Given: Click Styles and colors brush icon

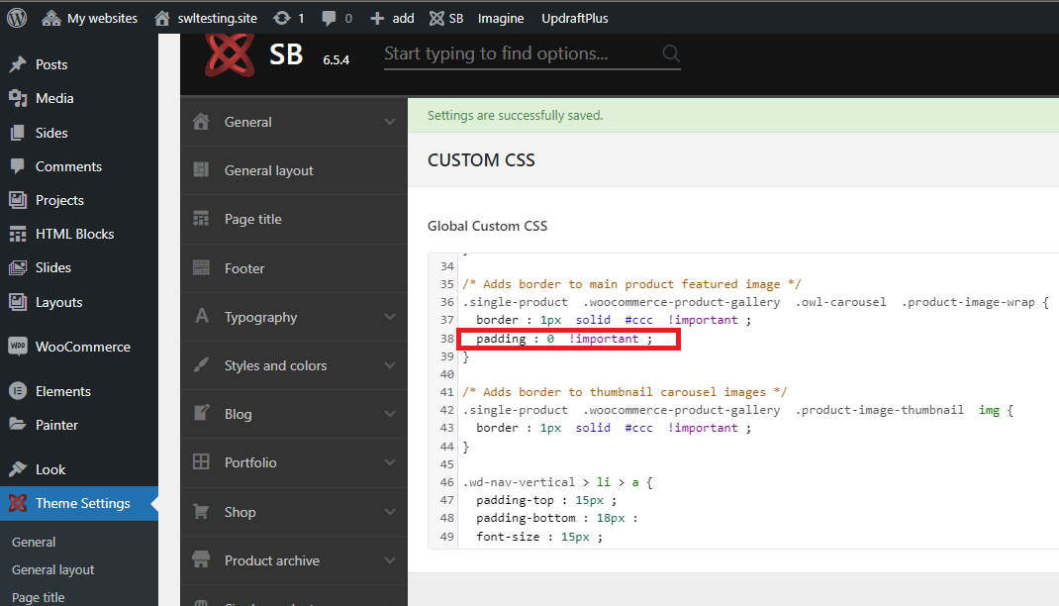Looking at the screenshot, I should 201,364.
